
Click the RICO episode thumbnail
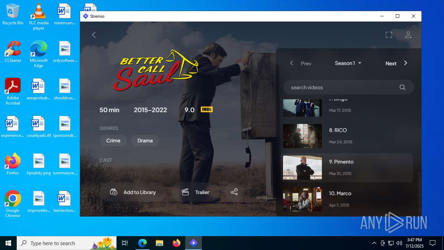pos(302,136)
